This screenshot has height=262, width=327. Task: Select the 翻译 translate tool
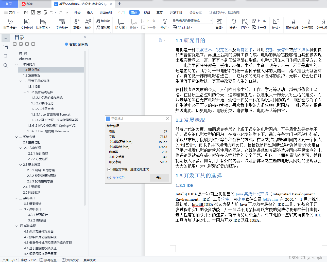click(77, 24)
